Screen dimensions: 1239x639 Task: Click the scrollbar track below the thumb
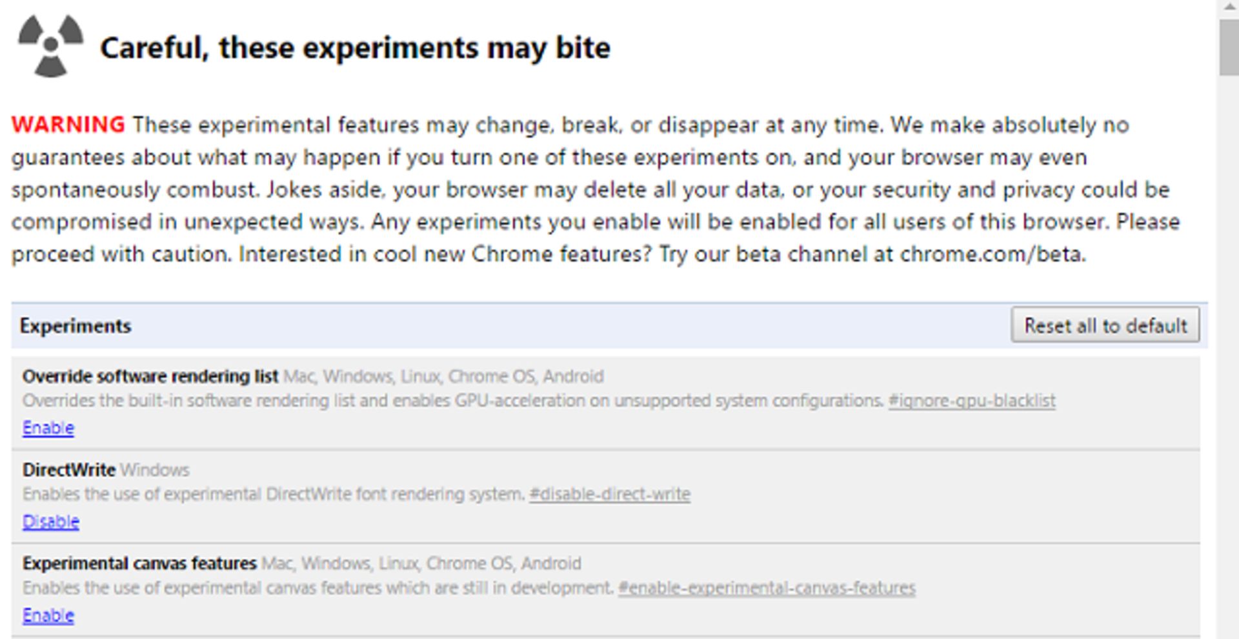(x=1229, y=355)
